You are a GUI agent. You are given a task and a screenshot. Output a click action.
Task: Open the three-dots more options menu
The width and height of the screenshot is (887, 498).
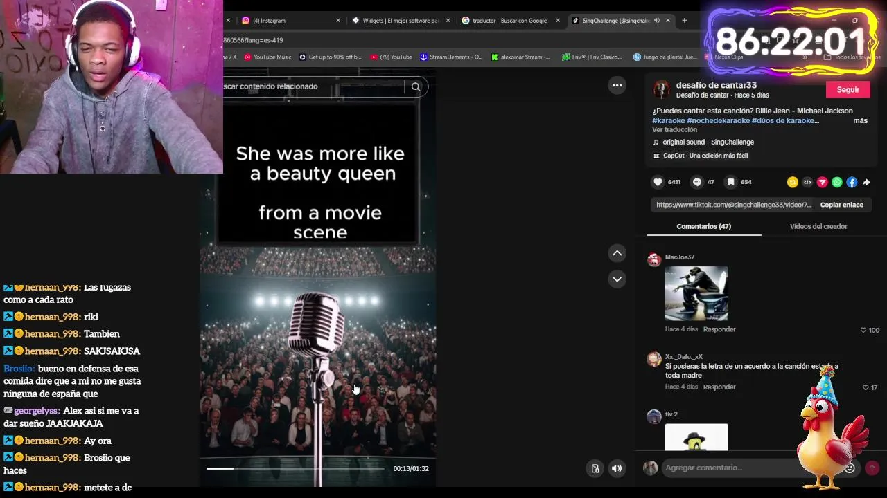pos(617,86)
